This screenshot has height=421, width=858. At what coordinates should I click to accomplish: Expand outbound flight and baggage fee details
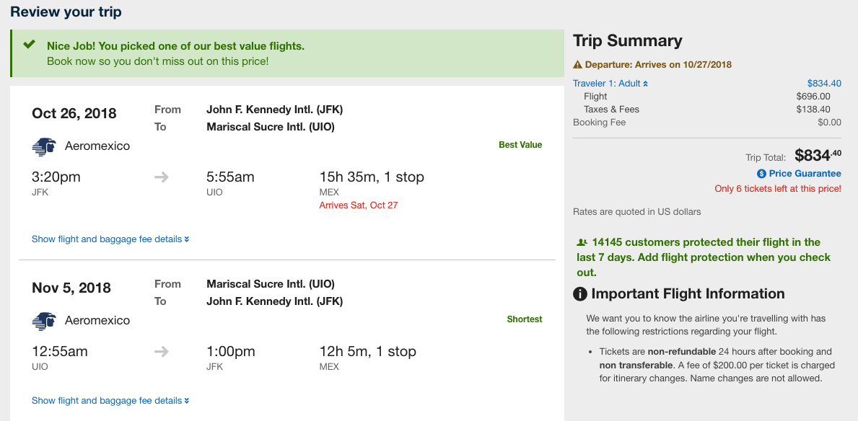pos(110,239)
